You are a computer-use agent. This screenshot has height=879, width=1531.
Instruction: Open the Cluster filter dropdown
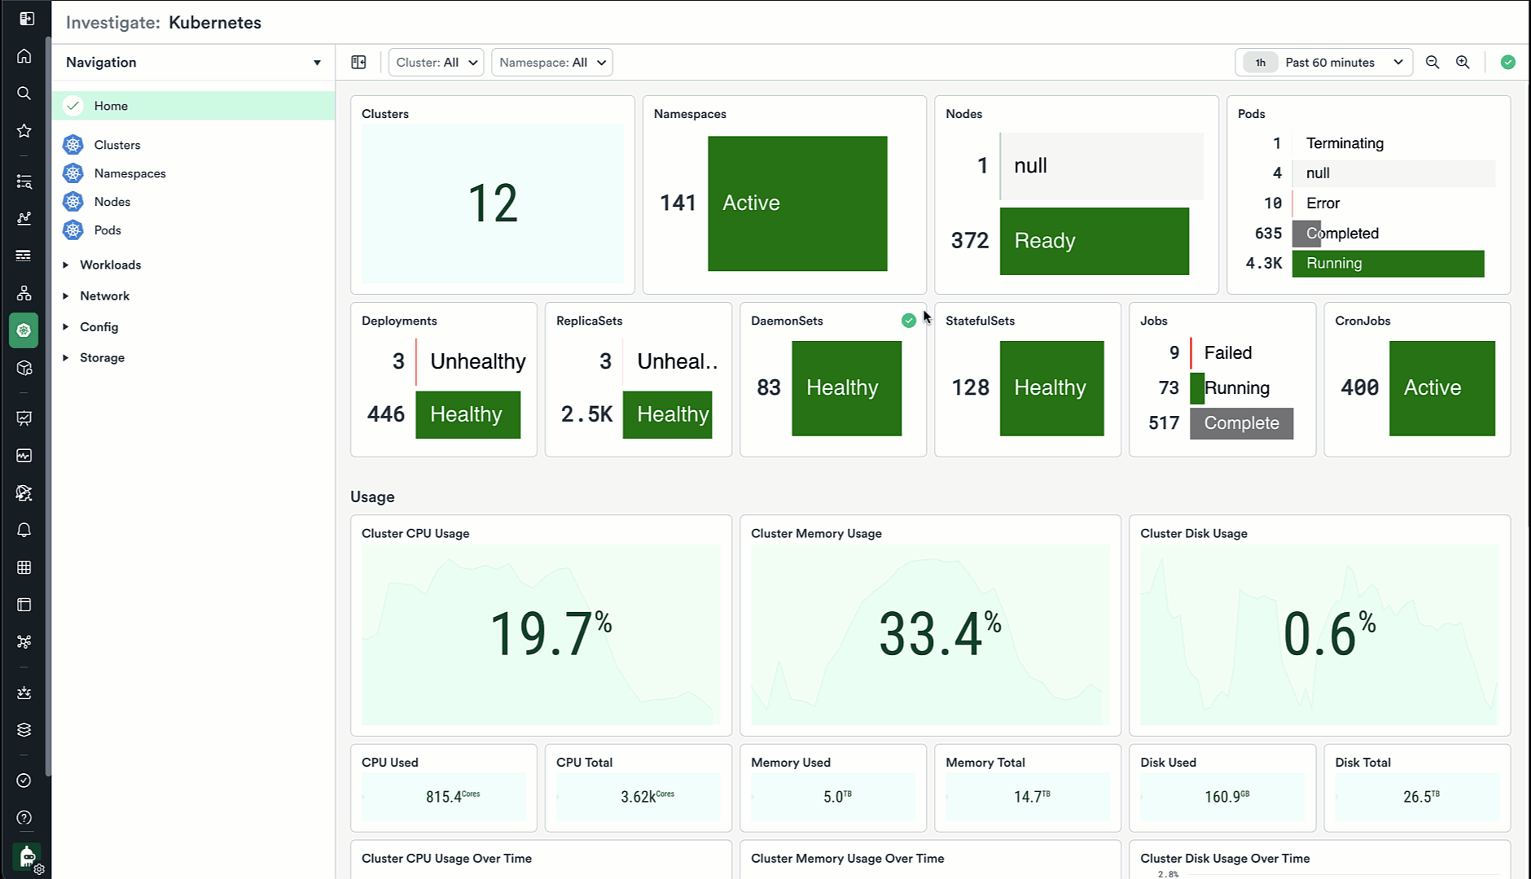[436, 63]
